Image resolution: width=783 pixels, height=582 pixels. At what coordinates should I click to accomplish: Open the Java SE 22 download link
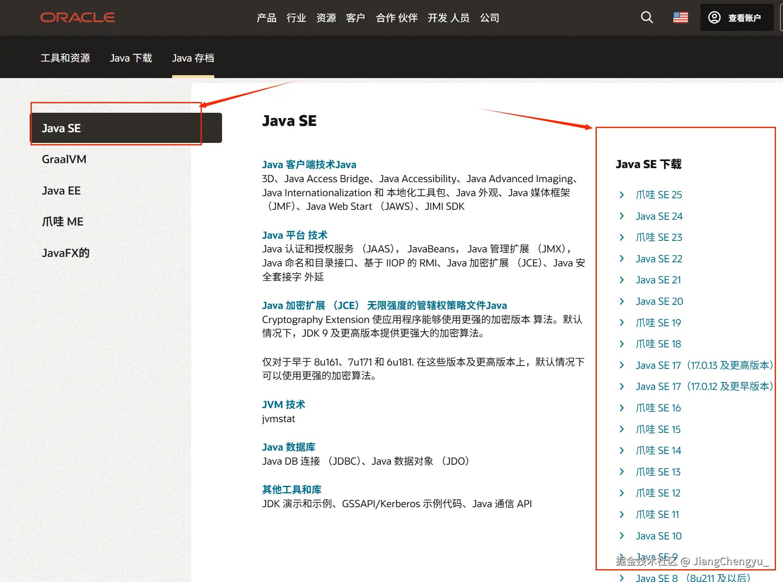659,259
